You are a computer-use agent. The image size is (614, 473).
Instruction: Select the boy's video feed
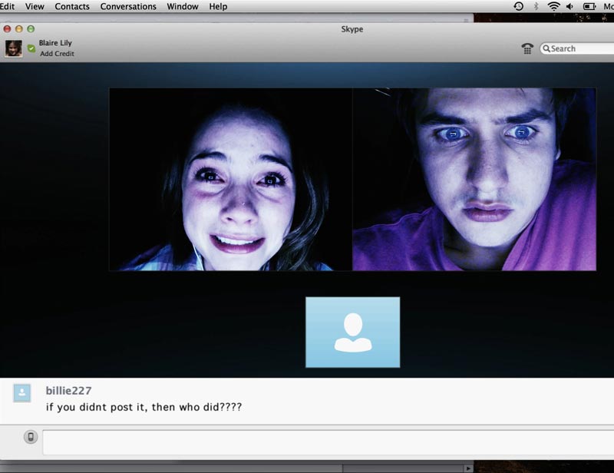[474, 179]
